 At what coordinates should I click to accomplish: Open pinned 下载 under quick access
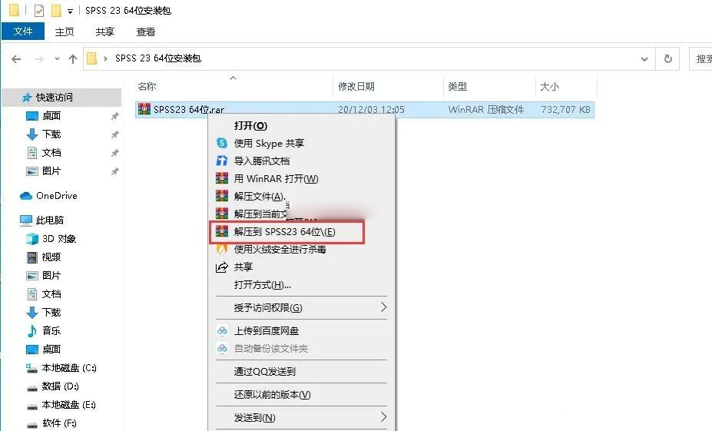[51, 134]
